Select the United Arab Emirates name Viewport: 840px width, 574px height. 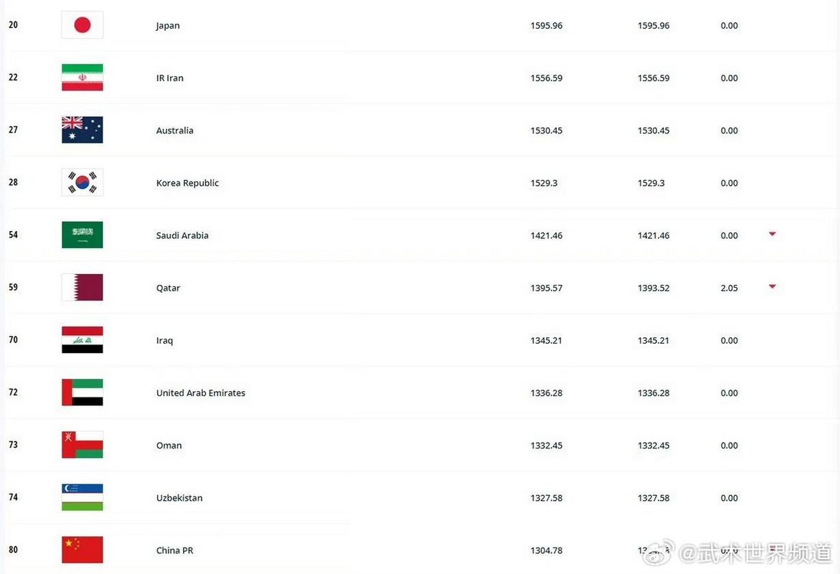click(x=201, y=393)
